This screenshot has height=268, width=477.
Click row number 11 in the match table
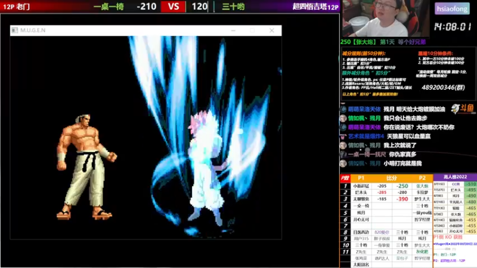point(345,251)
